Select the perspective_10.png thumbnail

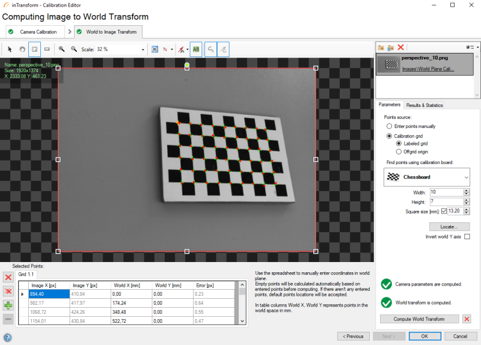[x=391, y=64]
